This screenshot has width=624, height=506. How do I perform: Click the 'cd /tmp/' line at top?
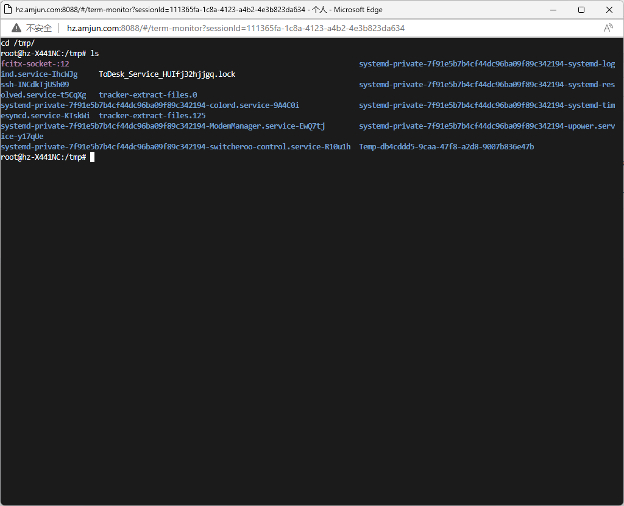click(18, 43)
